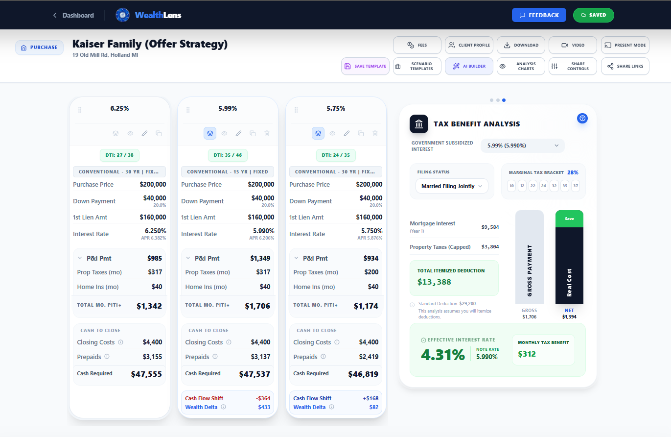The width and height of the screenshot is (671, 437).
Task: Click info icon beside Closing Costs in 6.25% card
Action: click(x=120, y=342)
